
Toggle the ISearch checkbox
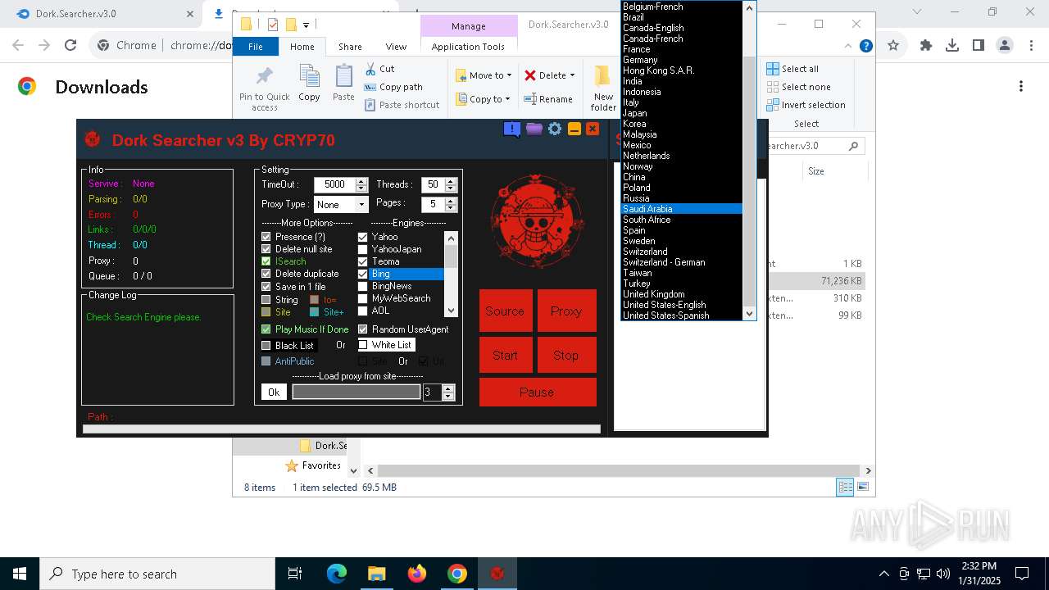click(266, 261)
